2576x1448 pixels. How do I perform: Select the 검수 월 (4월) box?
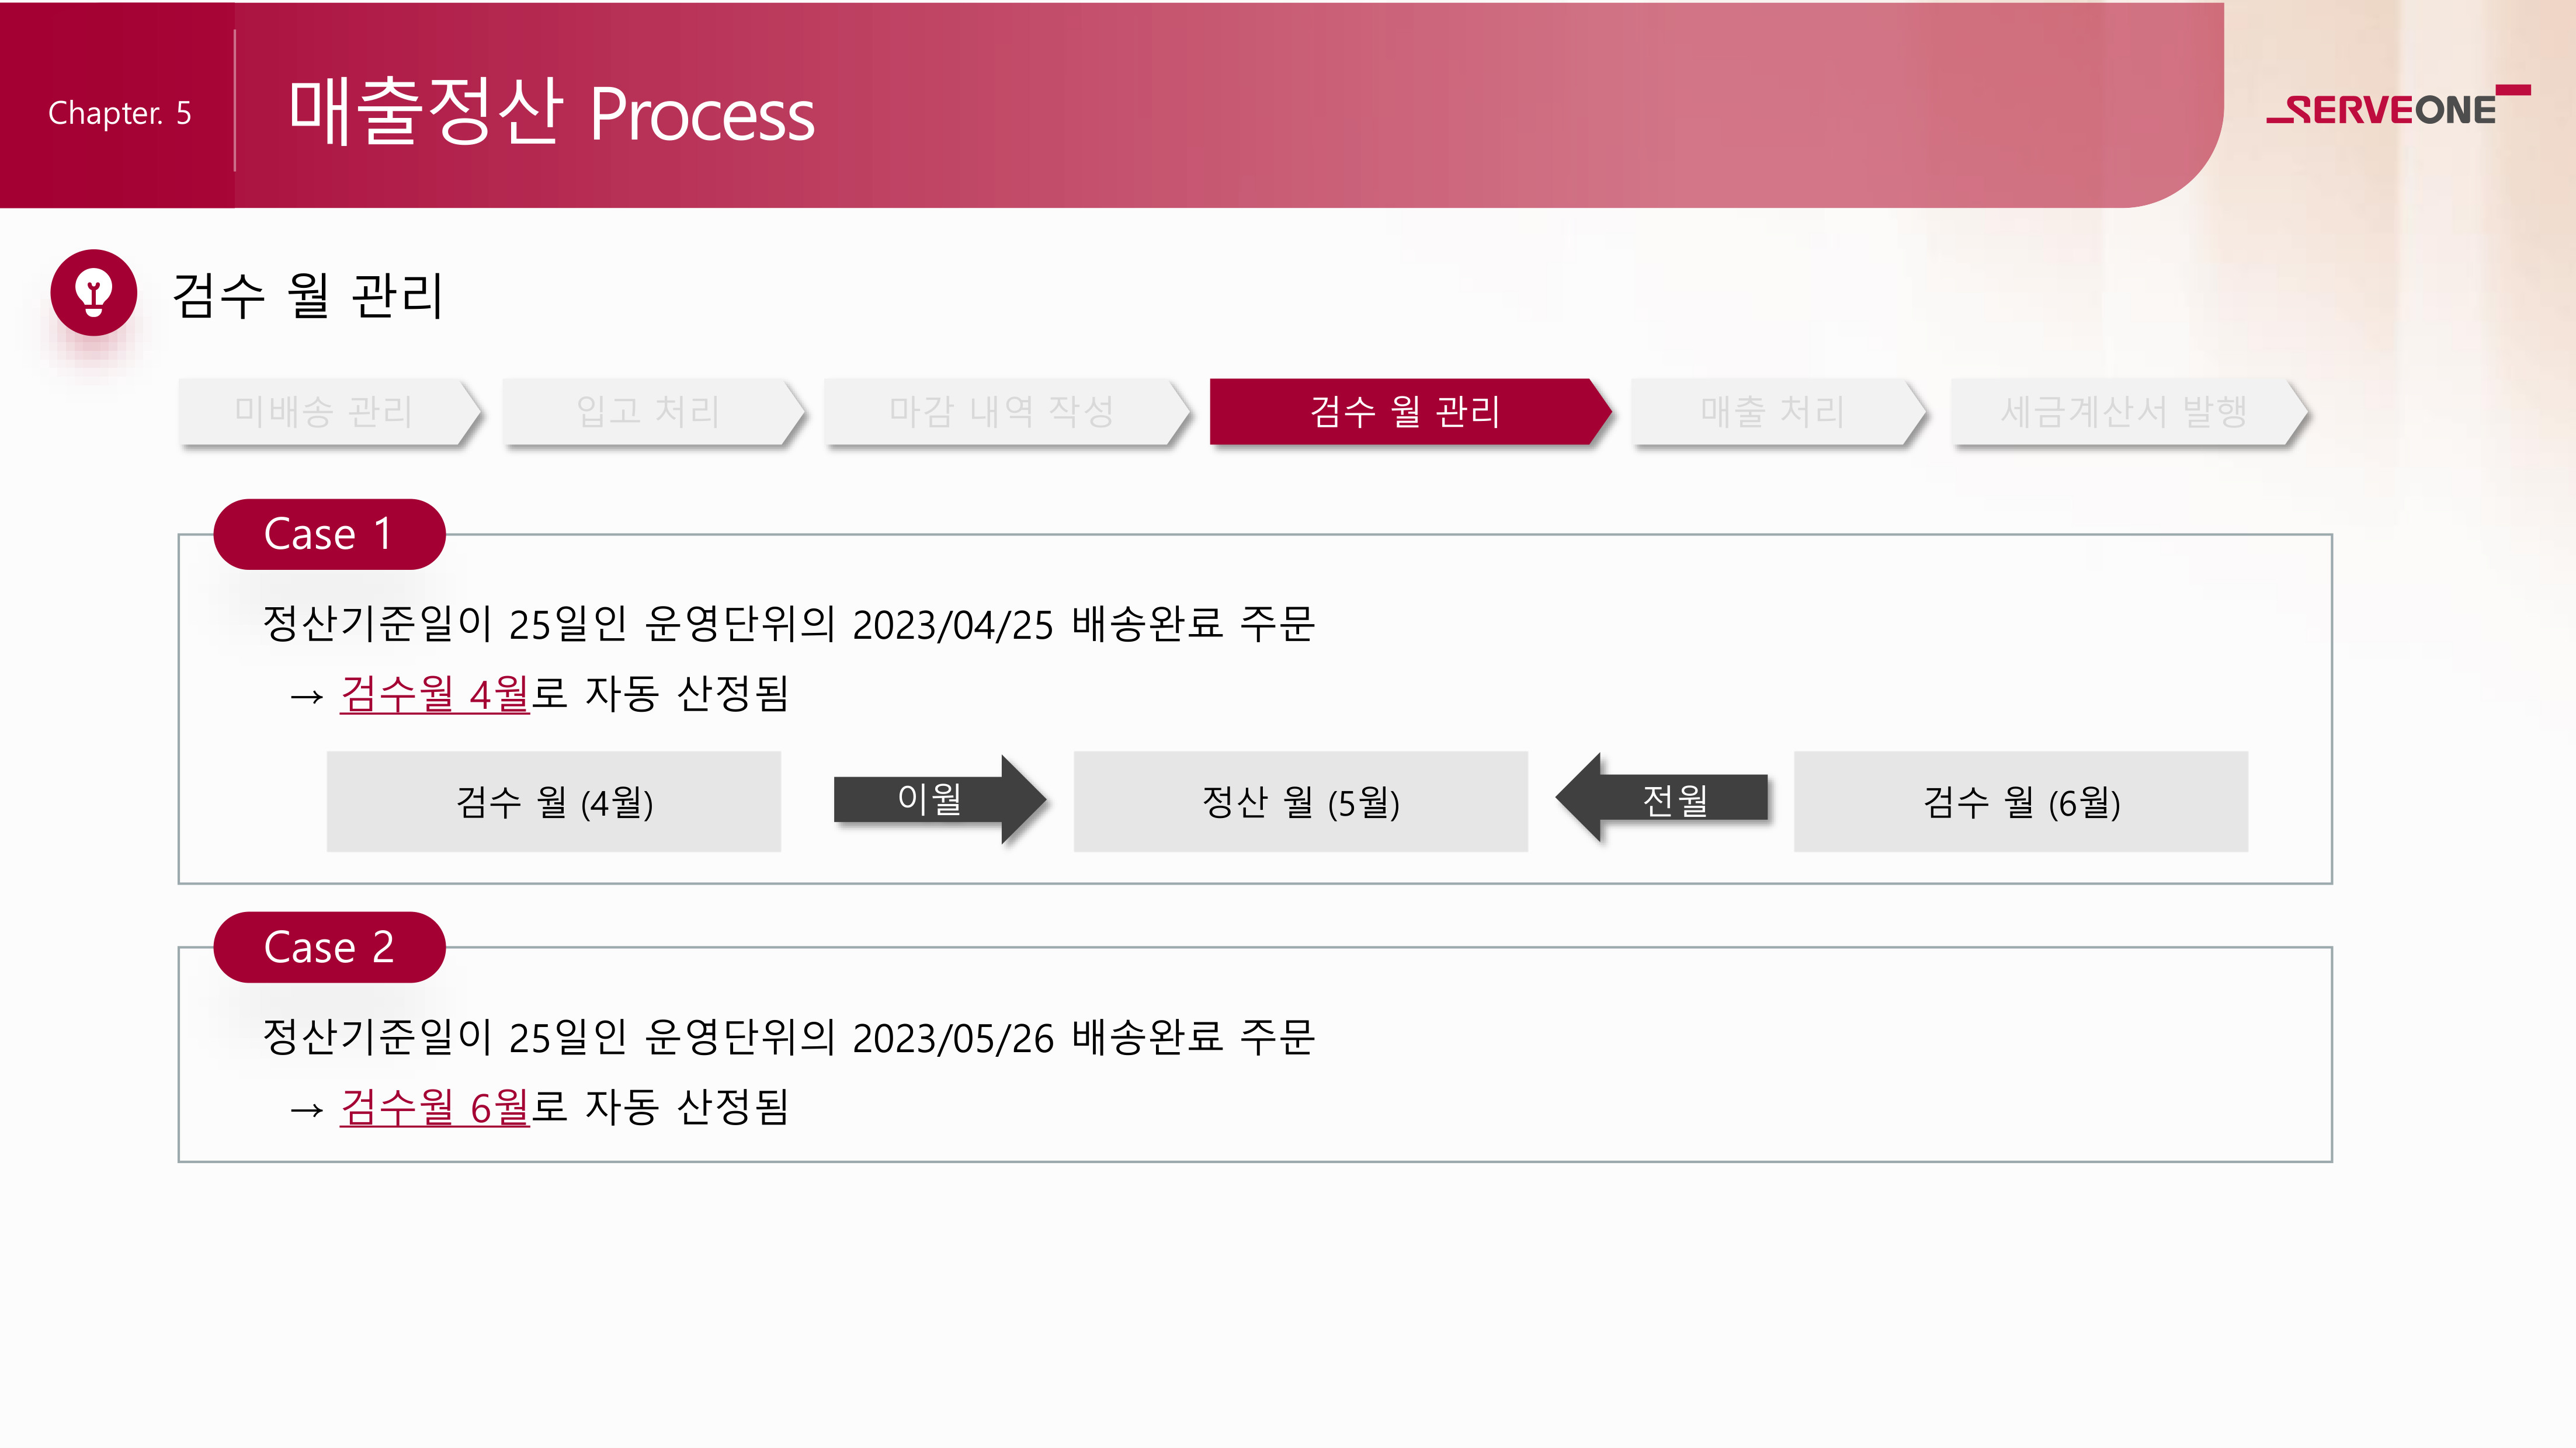coord(554,802)
